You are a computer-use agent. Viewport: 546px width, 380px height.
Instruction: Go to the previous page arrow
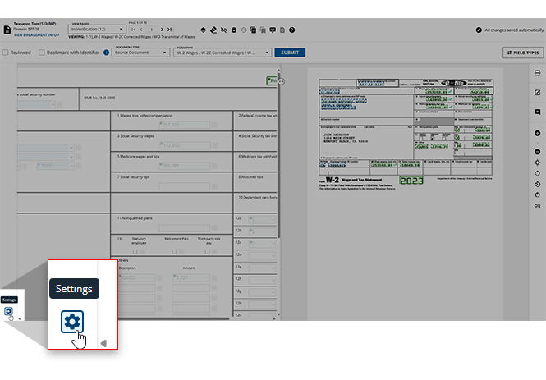tap(141, 30)
